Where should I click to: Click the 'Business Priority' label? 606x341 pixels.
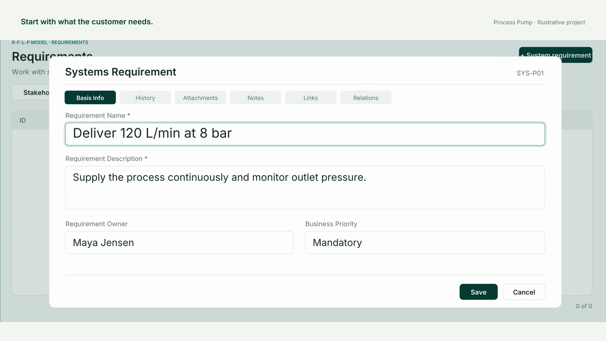pos(331,224)
